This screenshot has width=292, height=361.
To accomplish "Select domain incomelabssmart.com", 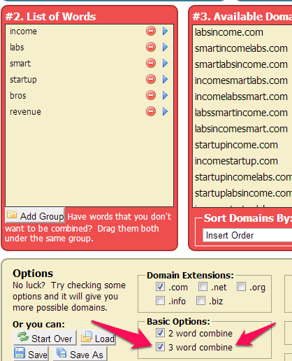I will 241,97.
